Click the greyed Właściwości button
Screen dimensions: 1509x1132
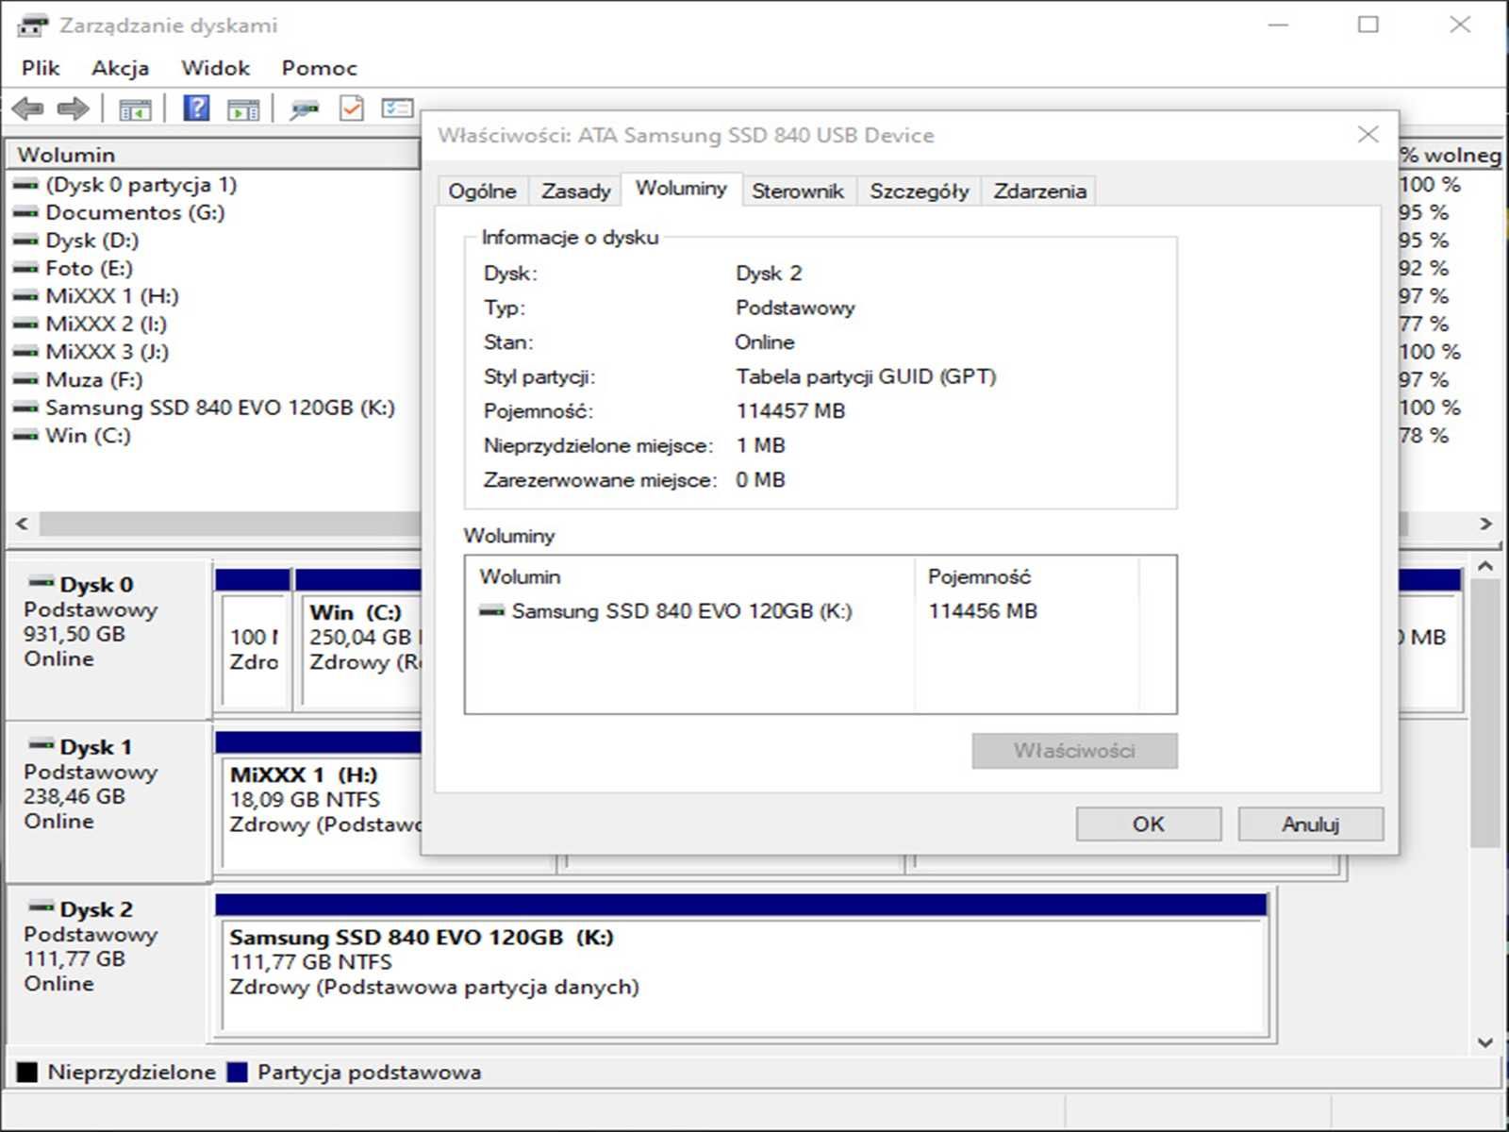tap(1075, 751)
